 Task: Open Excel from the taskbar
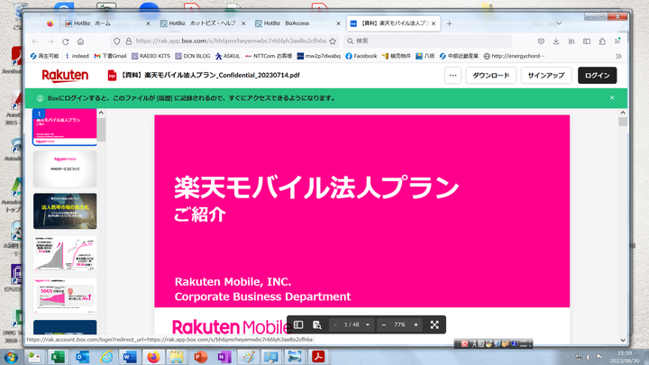click(x=58, y=357)
